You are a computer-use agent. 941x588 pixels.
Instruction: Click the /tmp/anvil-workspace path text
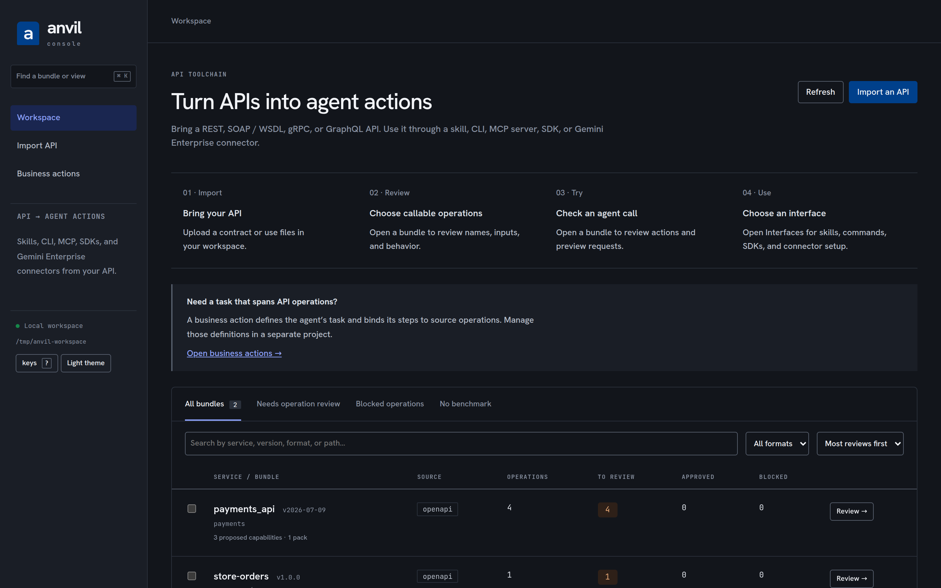51,342
